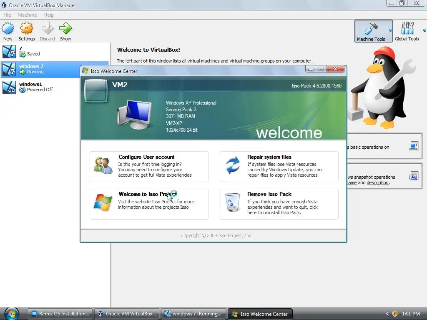Viewport: 427px width, 320px height.
Task: Click the Welcome to VirtualBox! heading
Action: pyautogui.click(x=148, y=50)
